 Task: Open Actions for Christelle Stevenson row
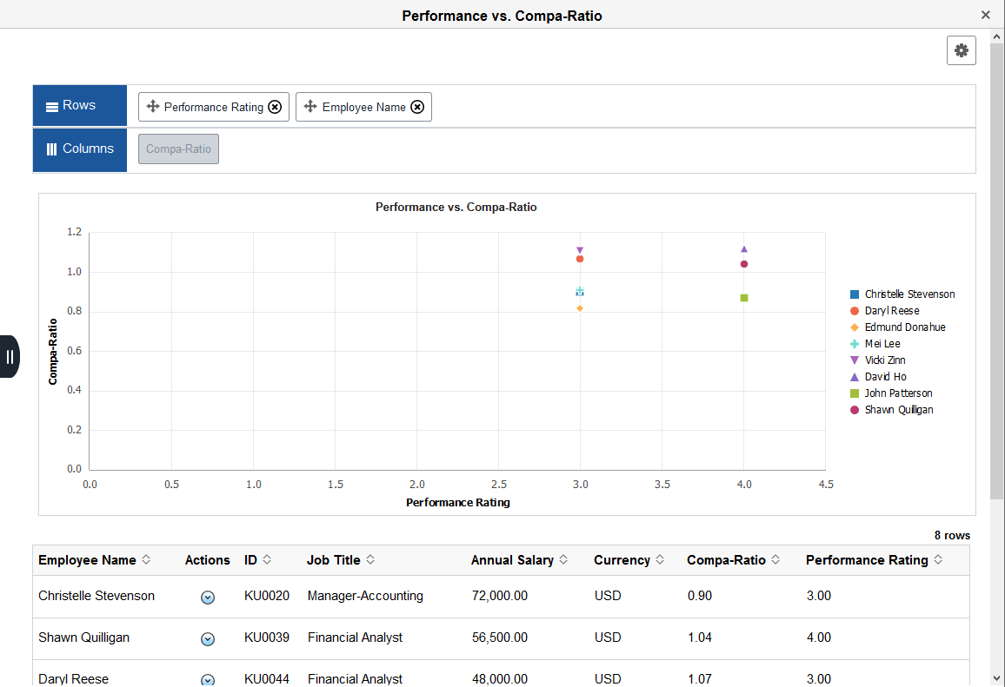click(x=208, y=597)
